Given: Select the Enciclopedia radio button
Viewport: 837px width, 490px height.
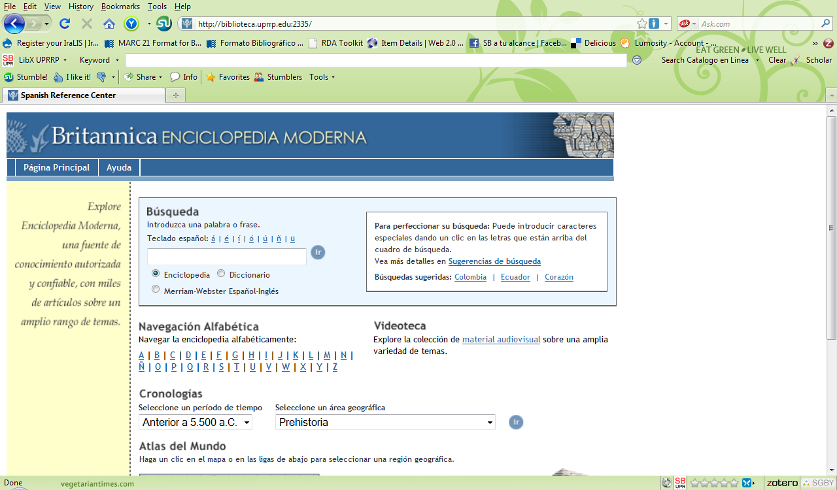Looking at the screenshot, I should coord(156,274).
